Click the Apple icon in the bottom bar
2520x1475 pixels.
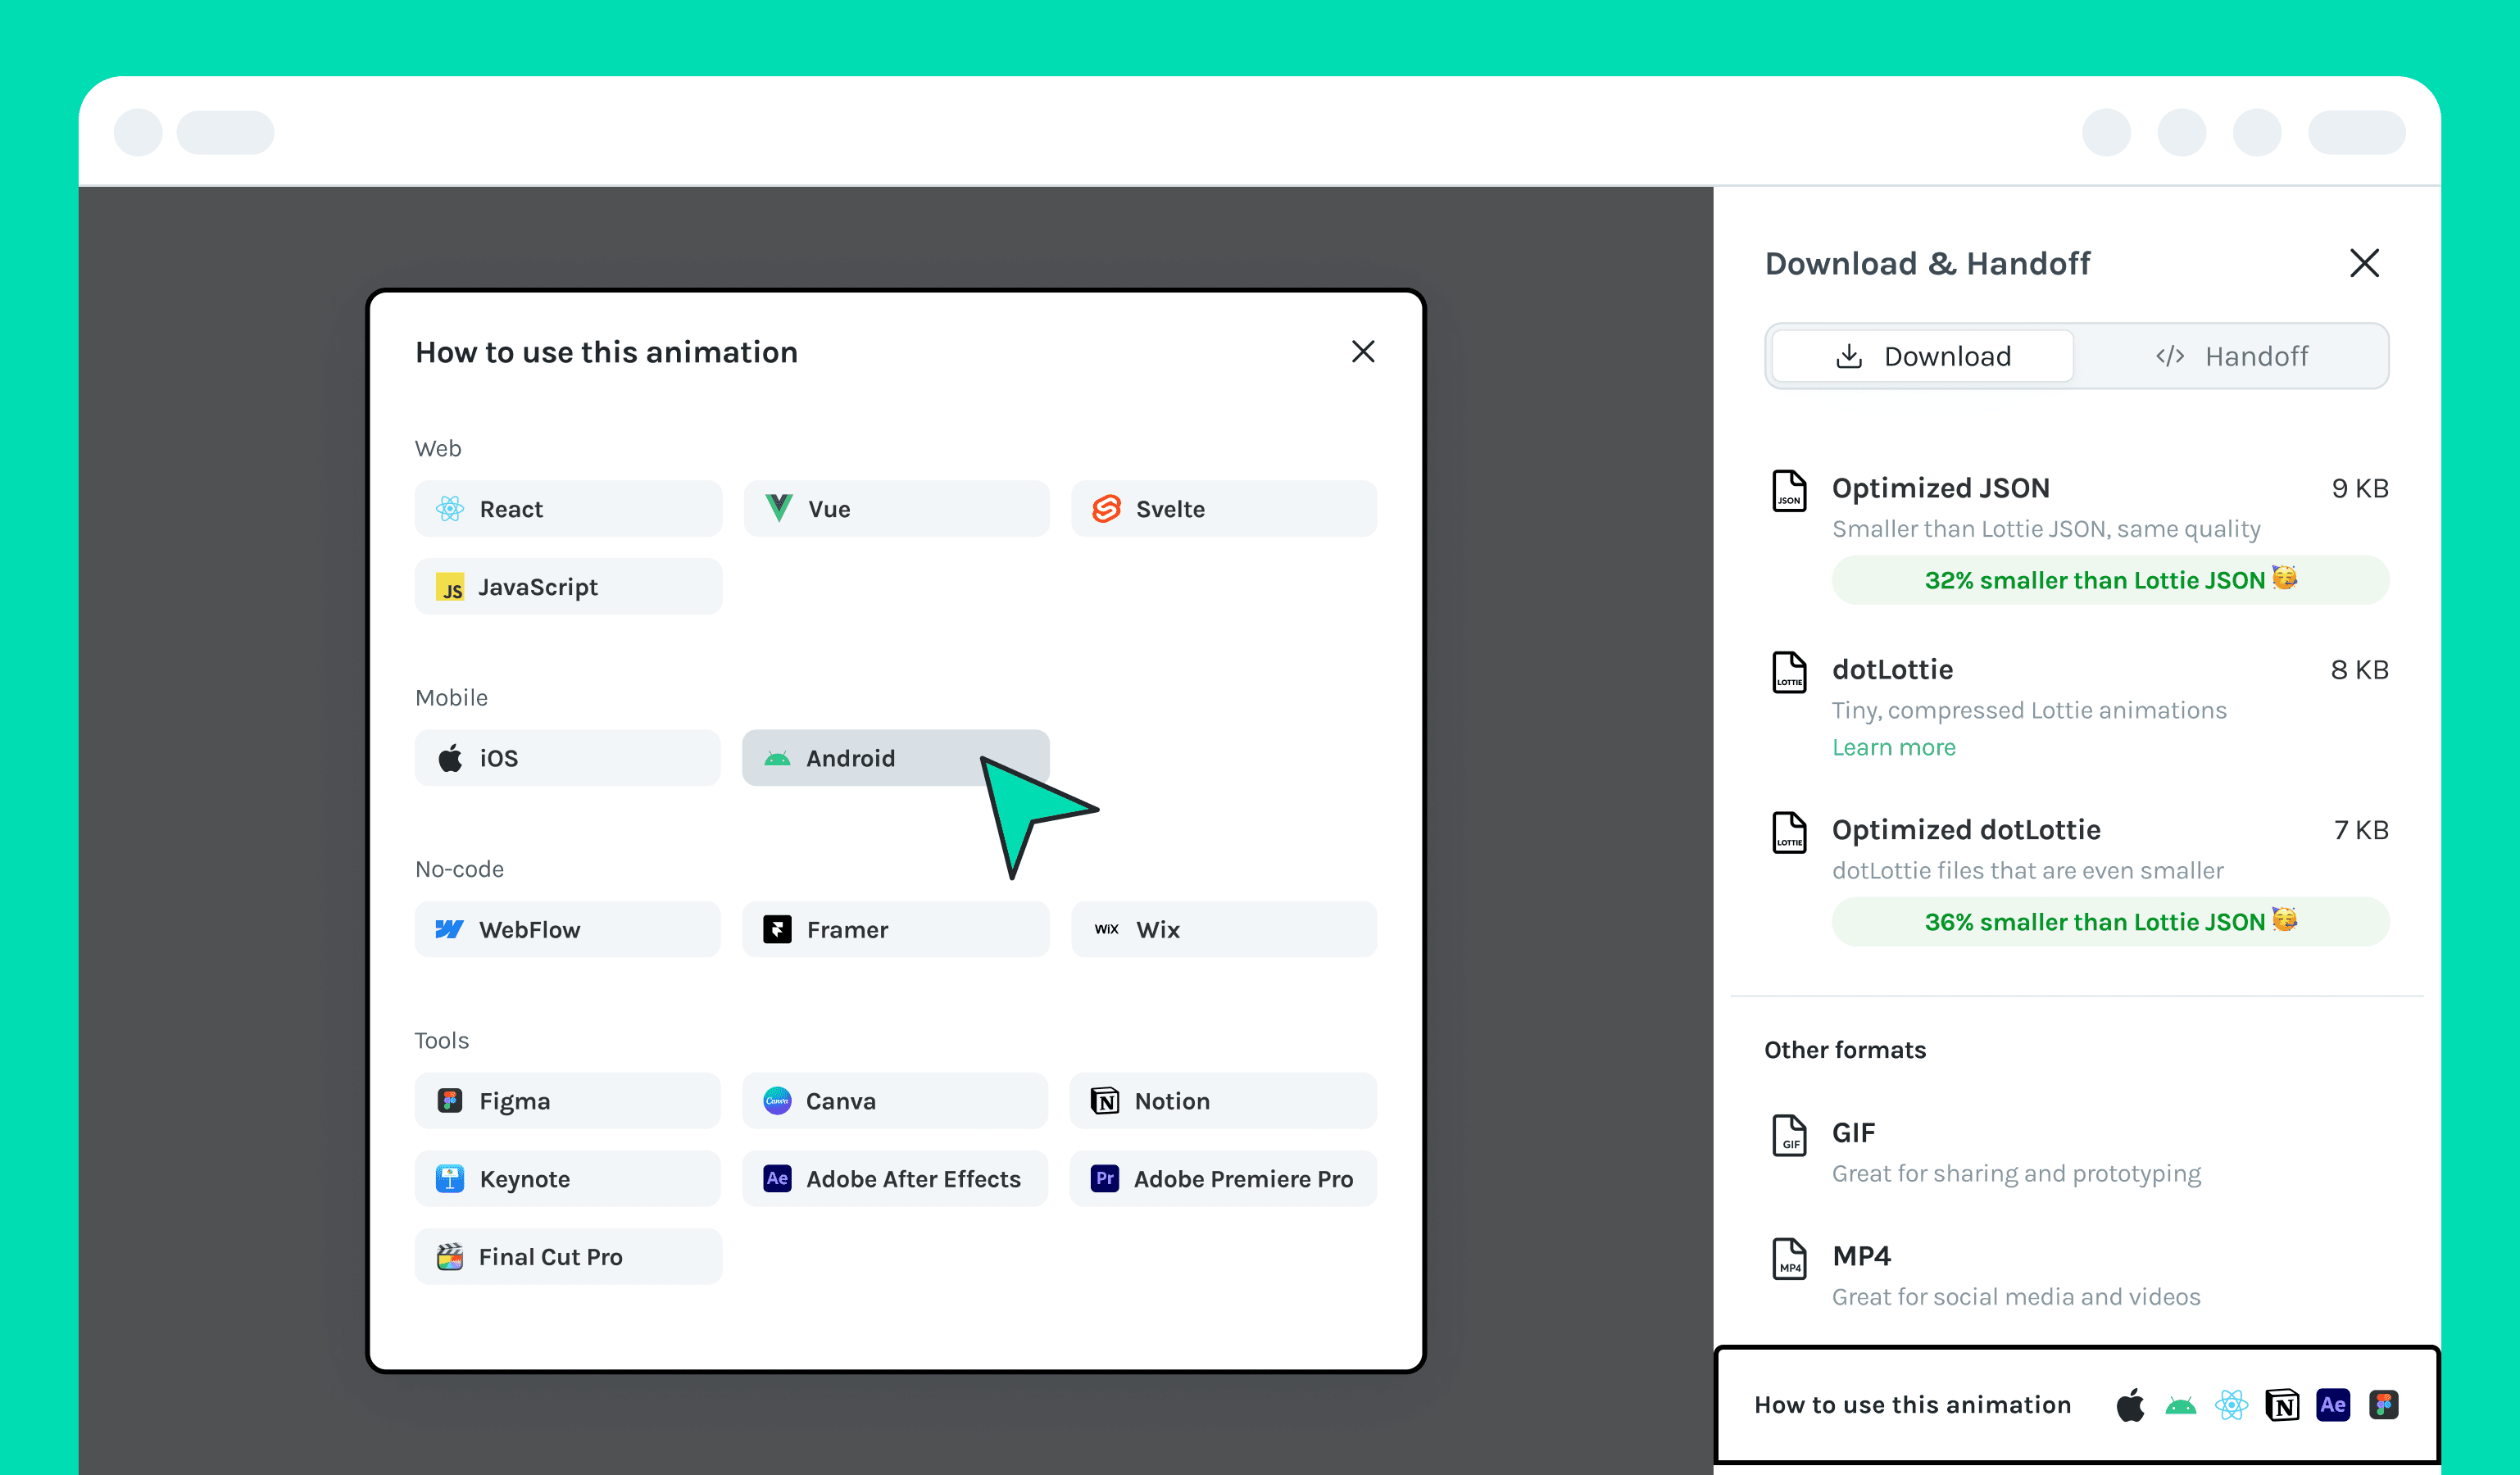click(2130, 1405)
